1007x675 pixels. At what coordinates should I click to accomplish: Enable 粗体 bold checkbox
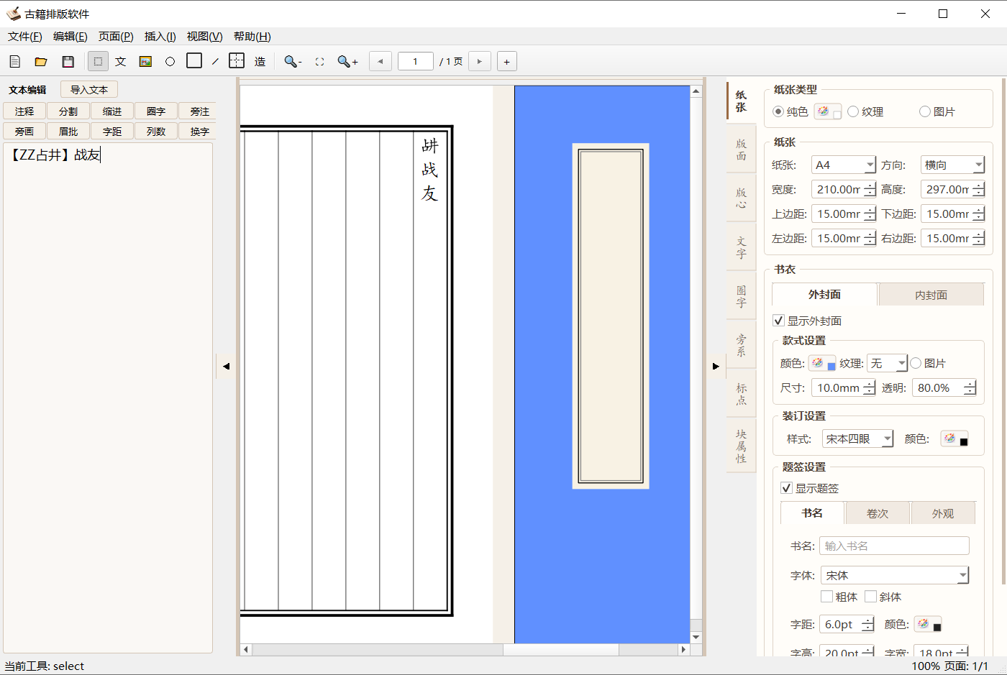tap(826, 597)
